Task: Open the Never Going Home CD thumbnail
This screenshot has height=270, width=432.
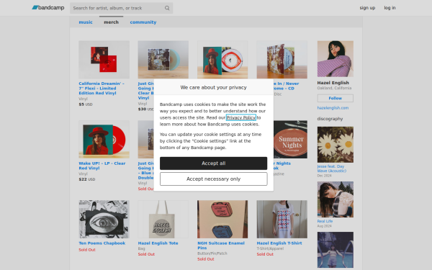Action: click(x=282, y=60)
